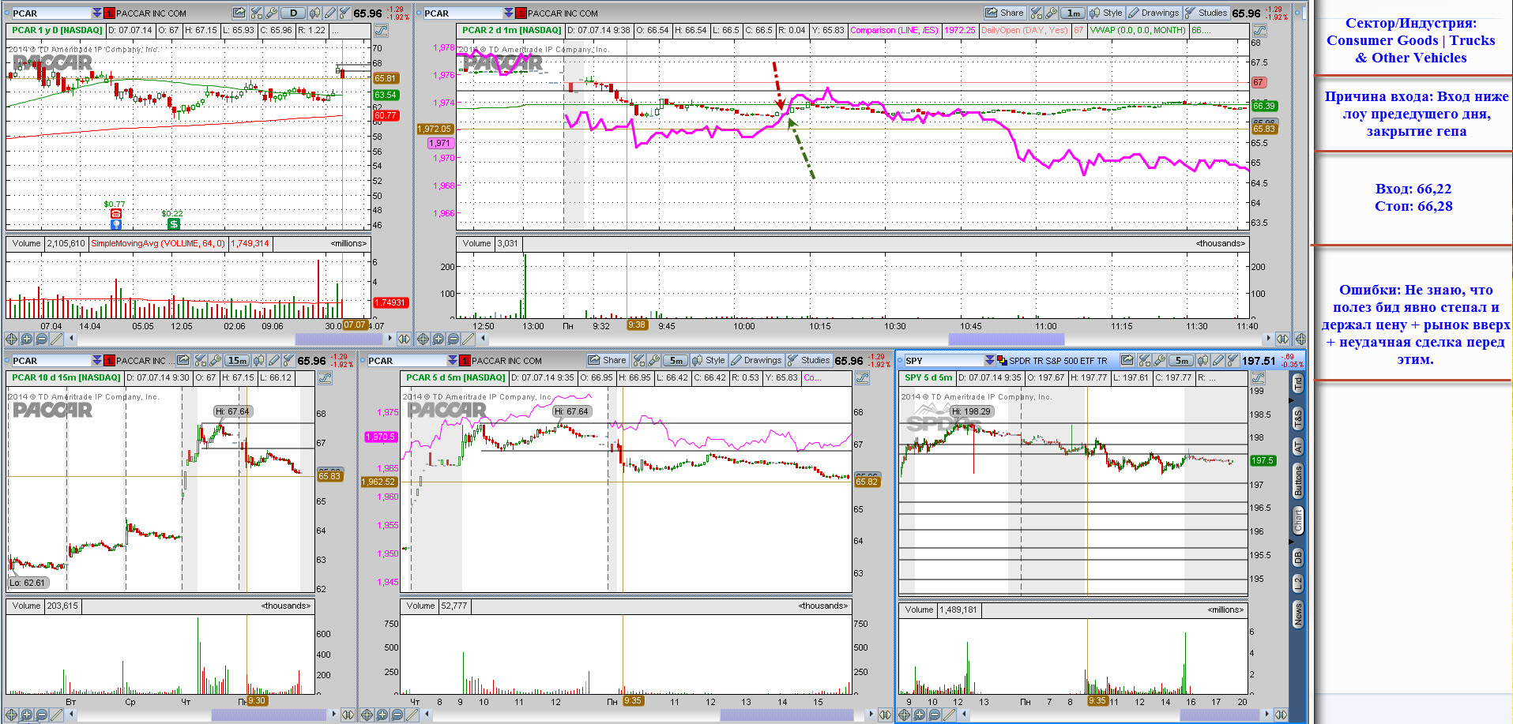Open Studies in the 1m chart toolbar
The width and height of the screenshot is (1513, 724).
[1206, 13]
